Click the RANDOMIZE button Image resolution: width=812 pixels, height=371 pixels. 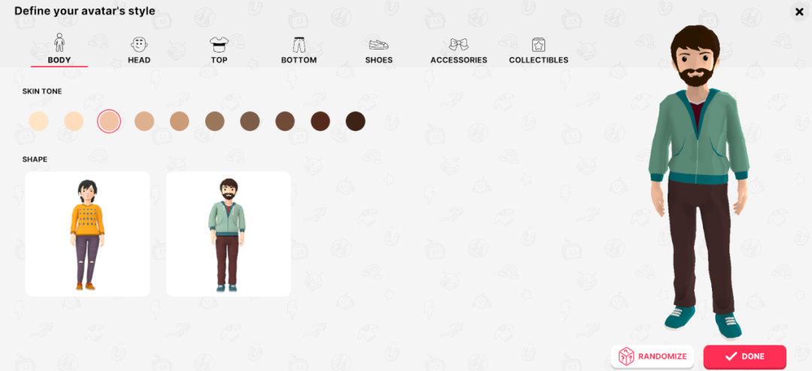point(653,357)
